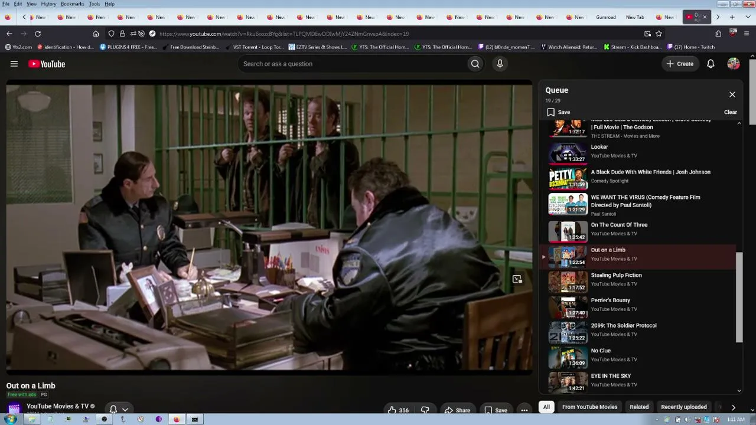The width and height of the screenshot is (756, 425).
Task: Like the video Out on a Limb
Action: [397, 410]
